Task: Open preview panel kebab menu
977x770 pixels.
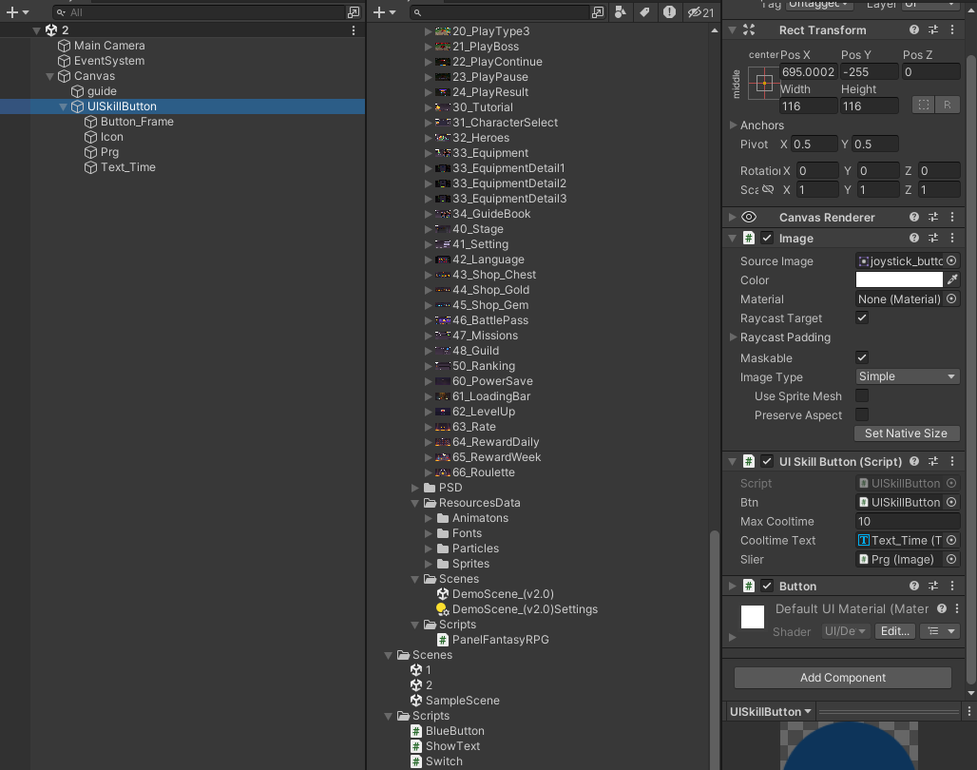Action: point(968,711)
